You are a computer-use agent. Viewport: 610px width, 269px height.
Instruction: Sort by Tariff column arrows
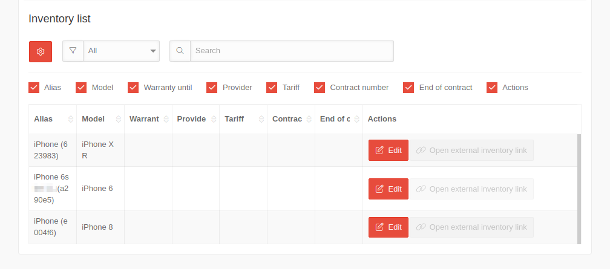[261, 119]
